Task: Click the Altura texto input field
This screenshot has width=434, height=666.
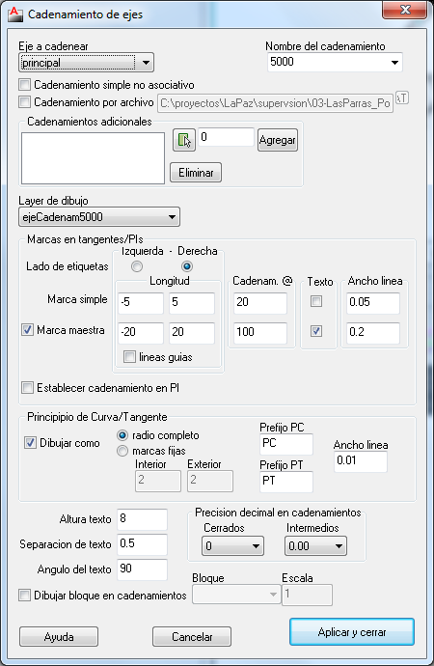Action: (142, 519)
